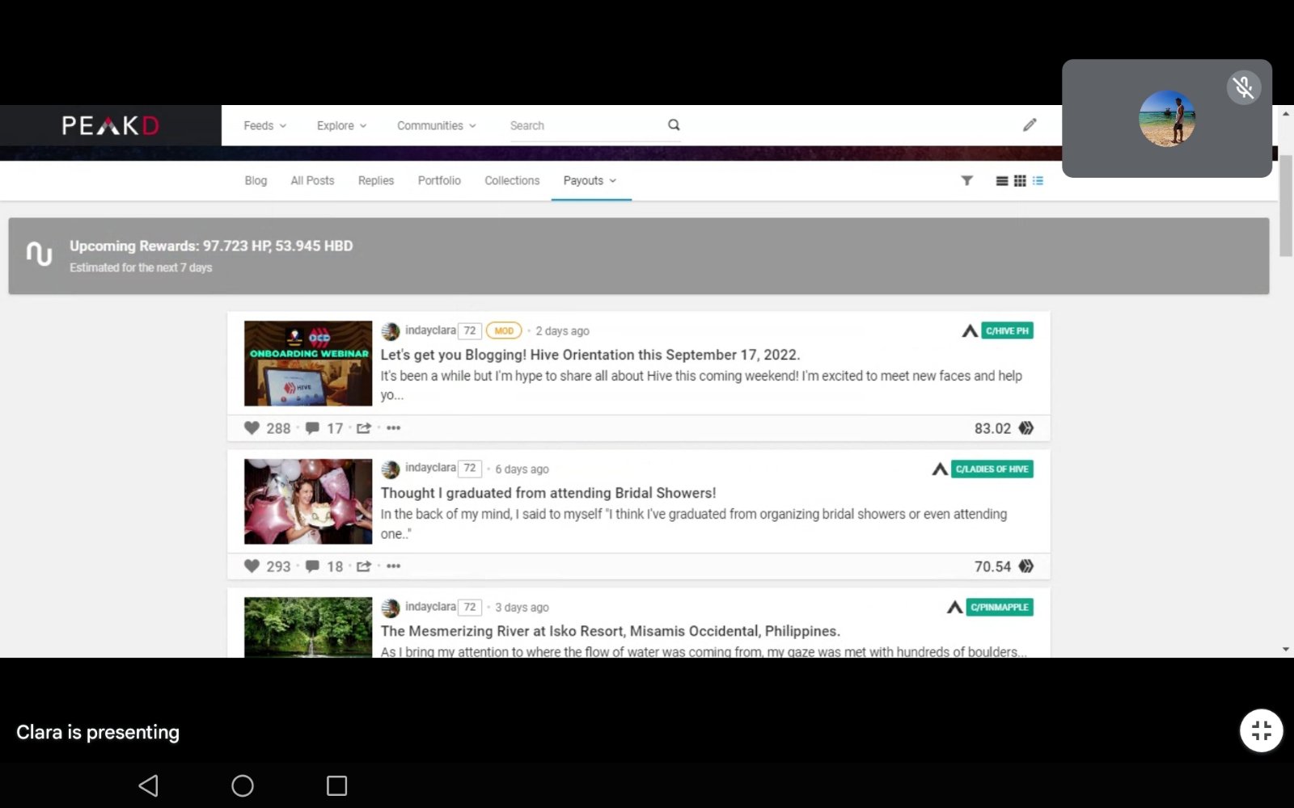Open more options on Bridal Showers post
The height and width of the screenshot is (808, 1294).
coord(393,566)
